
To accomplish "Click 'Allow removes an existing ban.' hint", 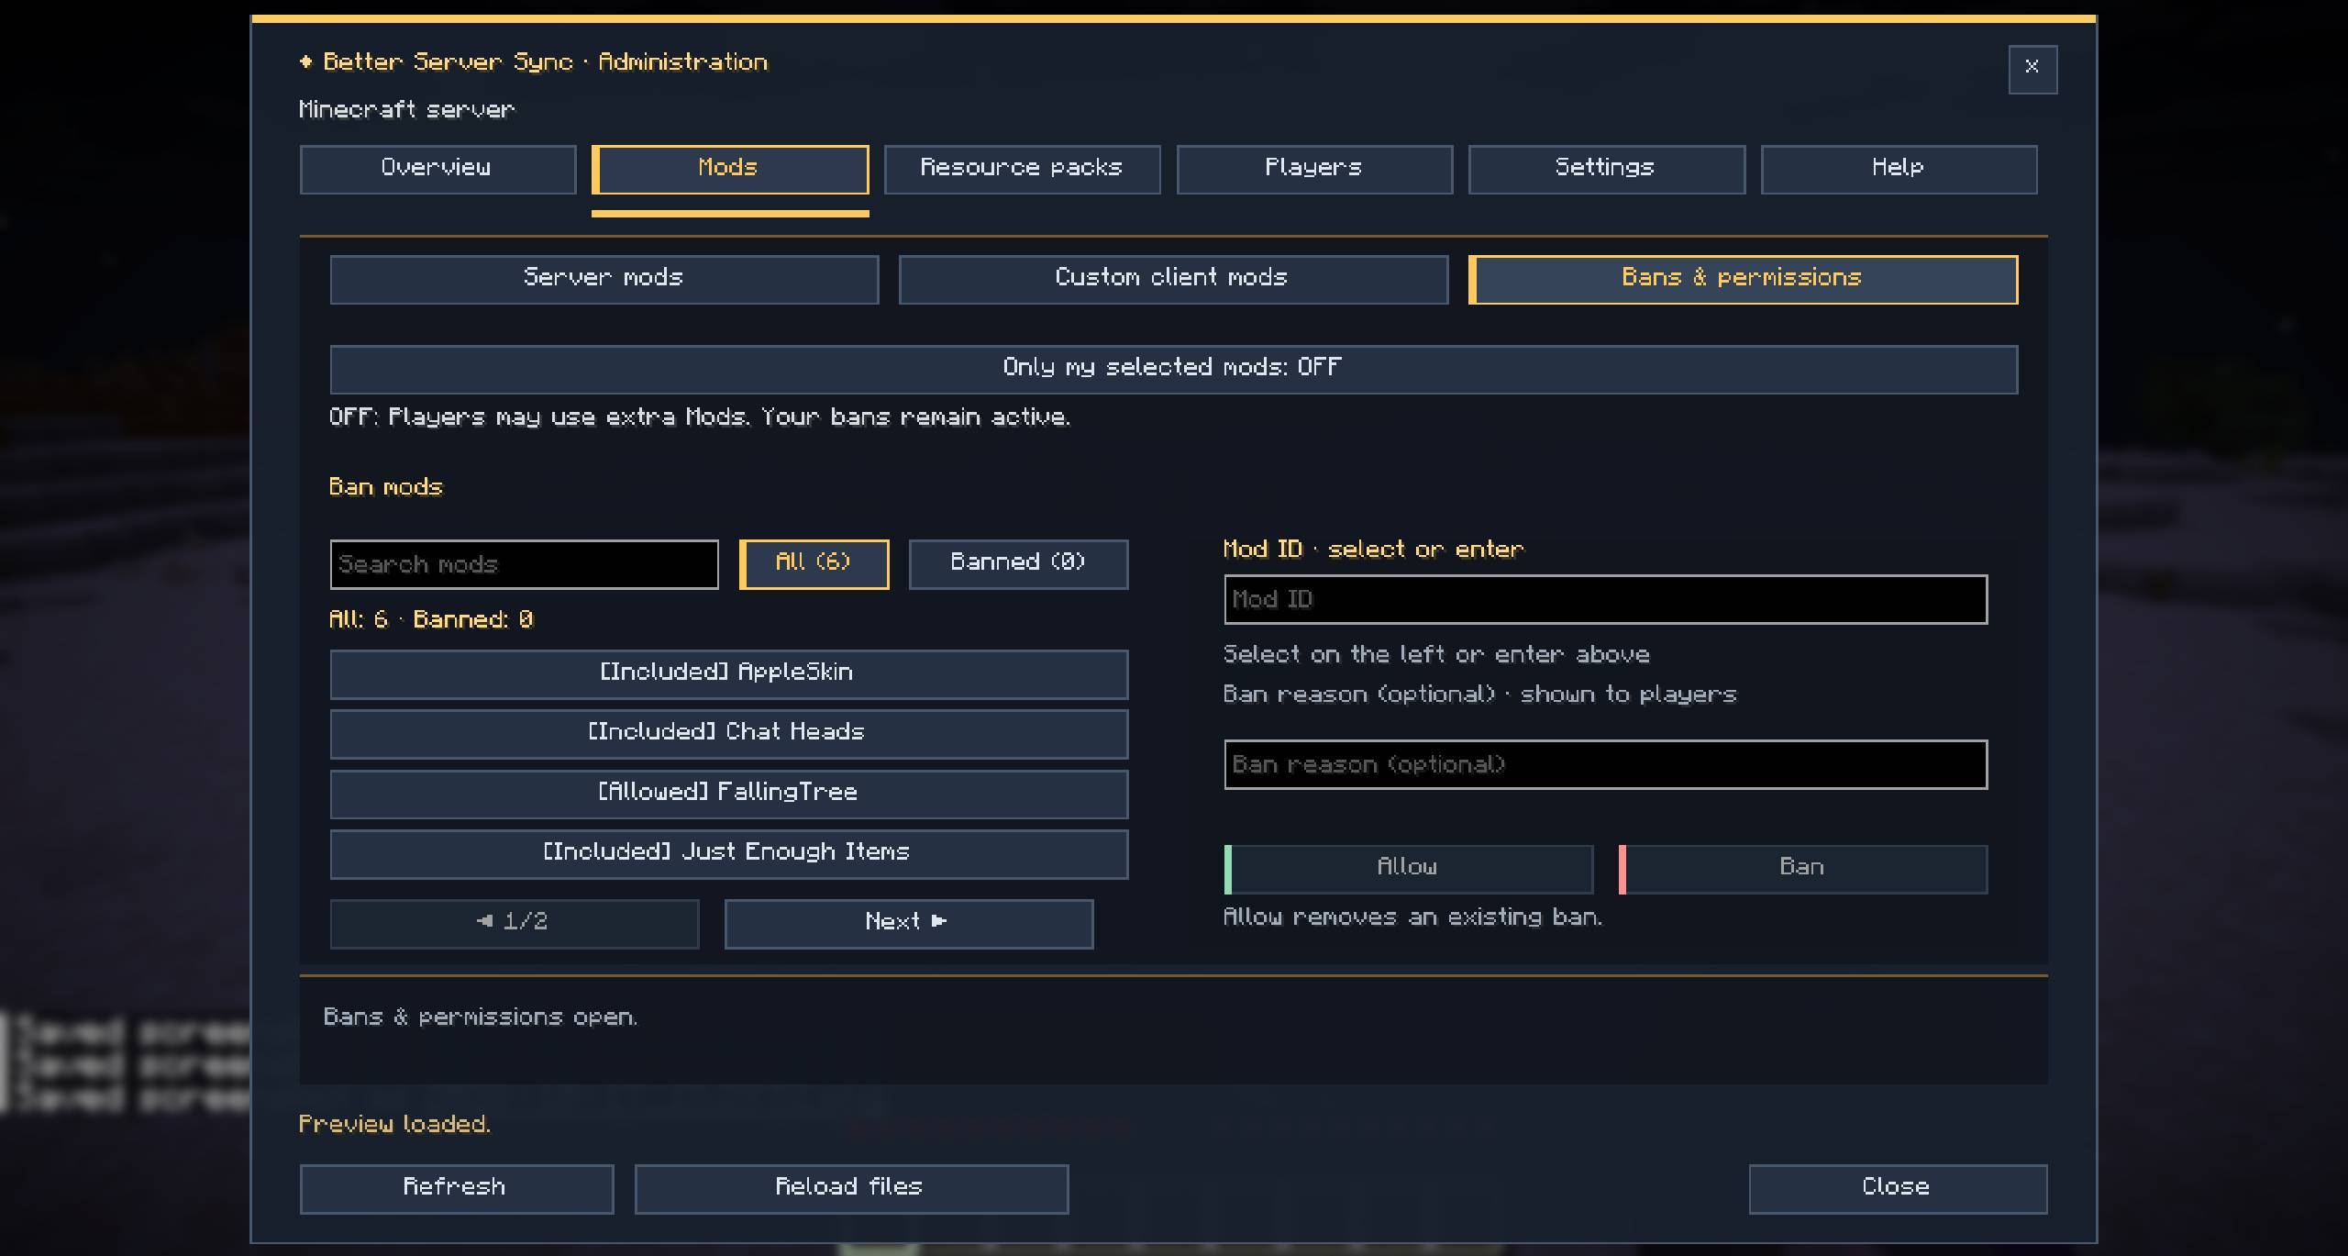I will [x=1412, y=917].
